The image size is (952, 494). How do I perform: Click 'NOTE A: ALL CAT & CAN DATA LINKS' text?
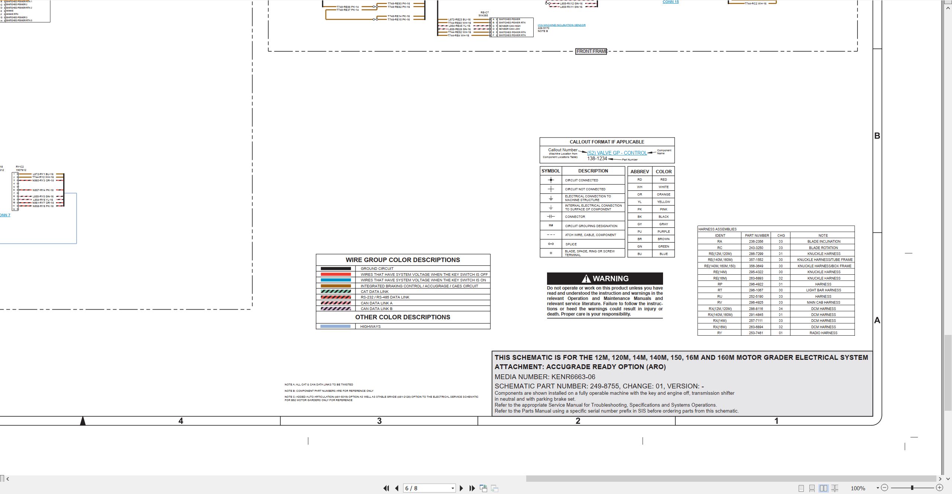point(319,385)
